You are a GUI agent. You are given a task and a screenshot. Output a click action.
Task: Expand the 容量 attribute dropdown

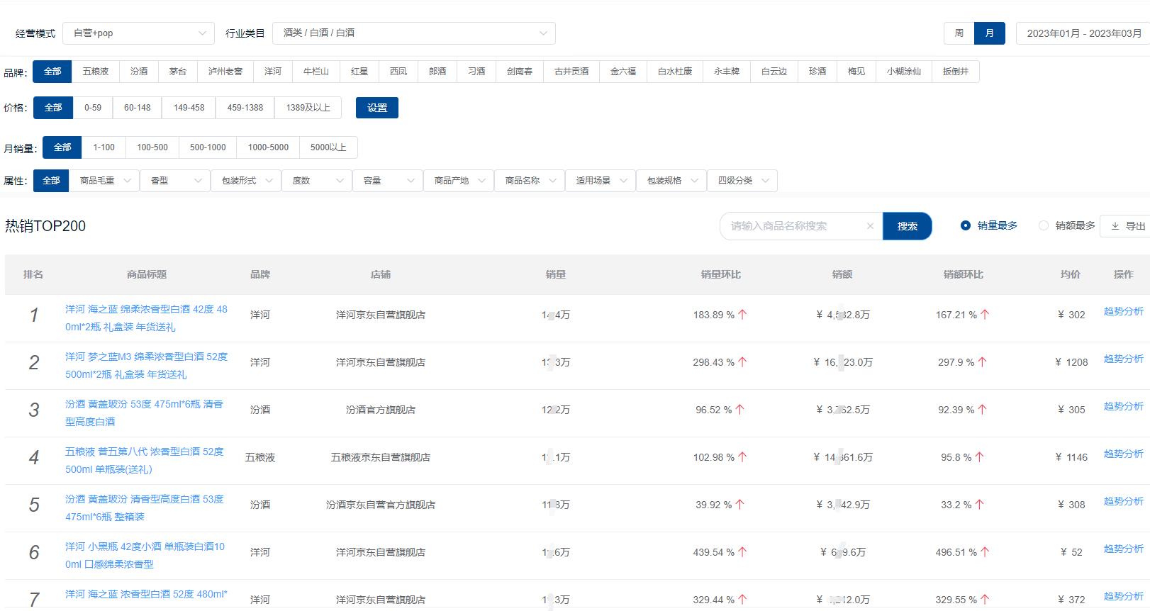pos(388,181)
